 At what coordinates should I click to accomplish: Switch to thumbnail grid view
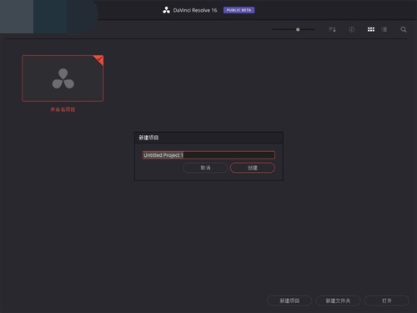coord(371,29)
